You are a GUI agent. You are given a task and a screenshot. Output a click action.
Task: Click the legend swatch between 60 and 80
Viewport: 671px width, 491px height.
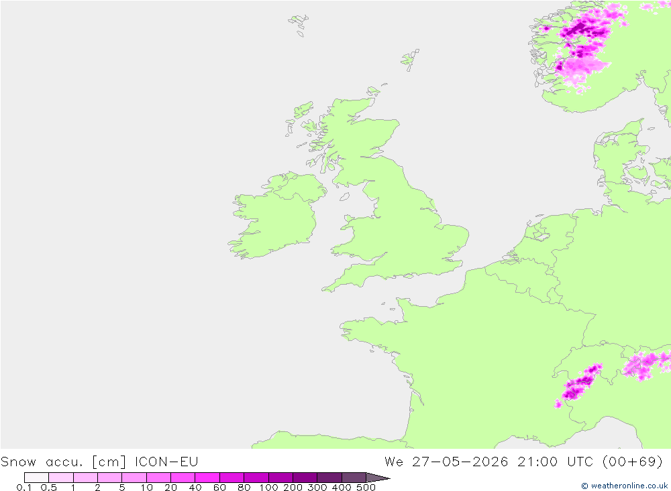[232, 478]
